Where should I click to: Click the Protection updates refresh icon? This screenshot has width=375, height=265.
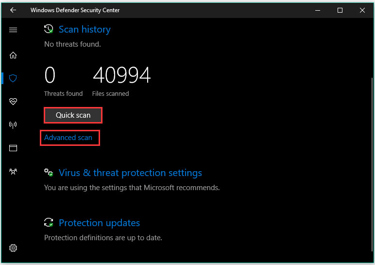pos(49,223)
